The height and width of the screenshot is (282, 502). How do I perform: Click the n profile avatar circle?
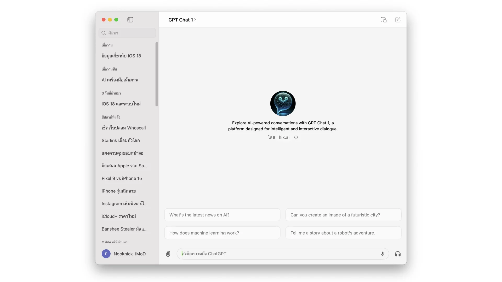click(x=106, y=254)
